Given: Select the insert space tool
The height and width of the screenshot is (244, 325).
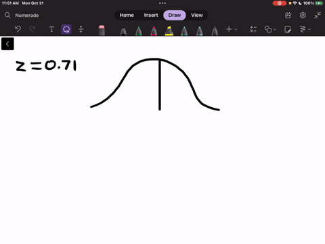Looking at the screenshot, I should (81, 29).
